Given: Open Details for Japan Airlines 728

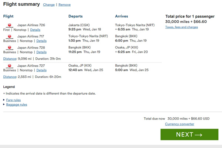Looking at the screenshot, I should coord(41,52).
